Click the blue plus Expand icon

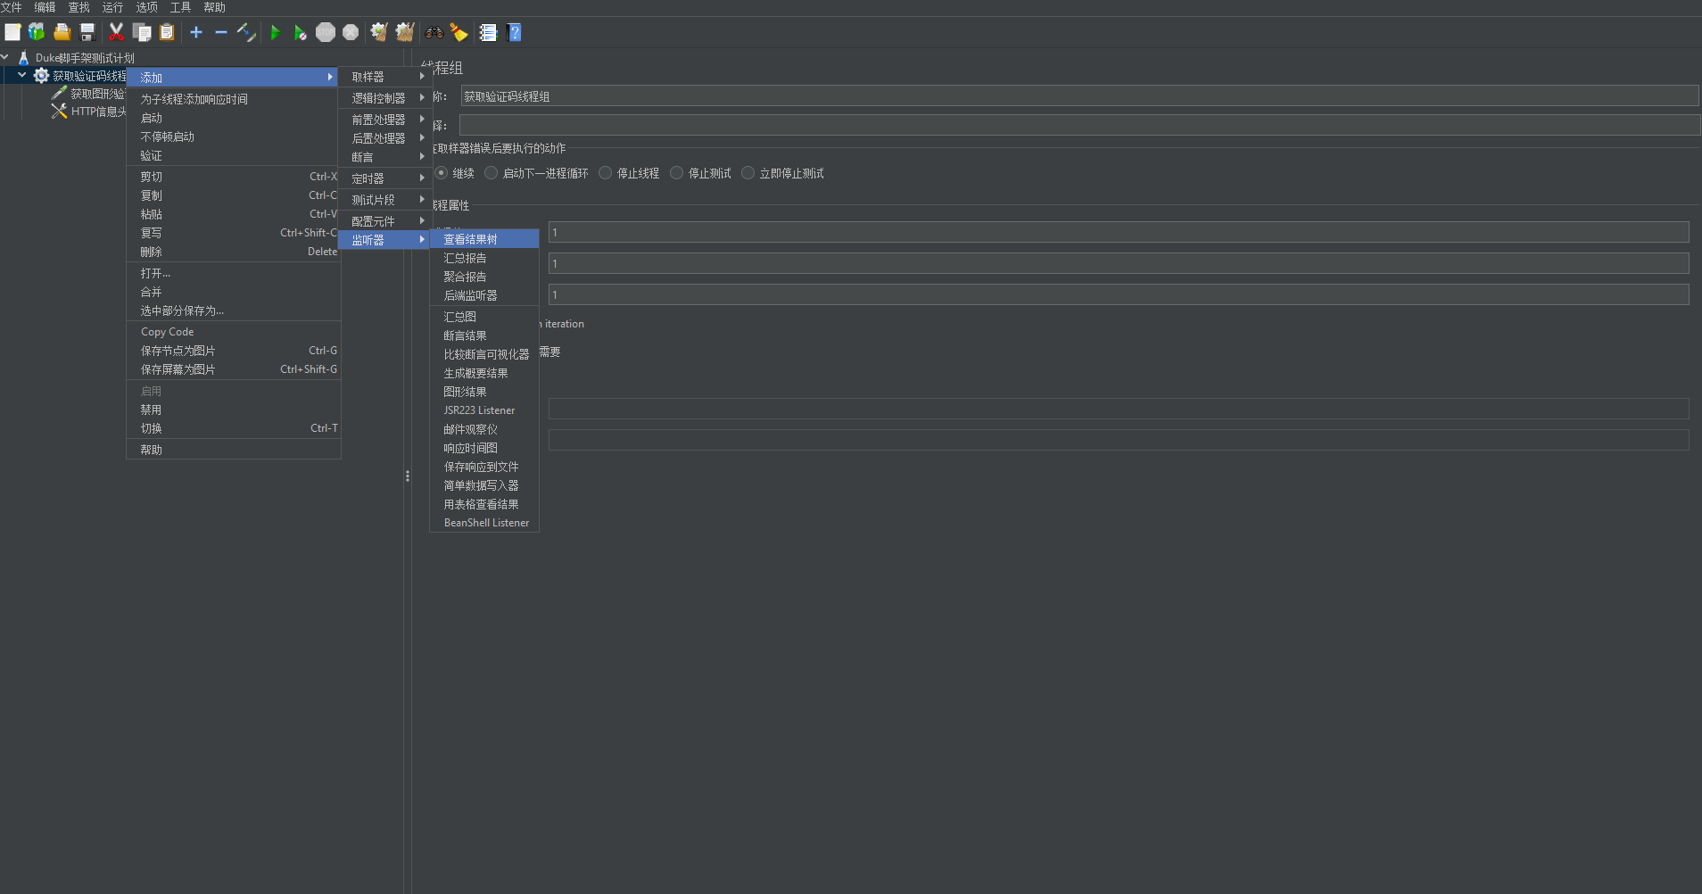click(x=196, y=33)
